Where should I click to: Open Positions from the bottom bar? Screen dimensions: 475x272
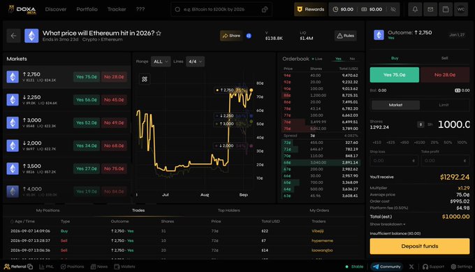point(72,266)
